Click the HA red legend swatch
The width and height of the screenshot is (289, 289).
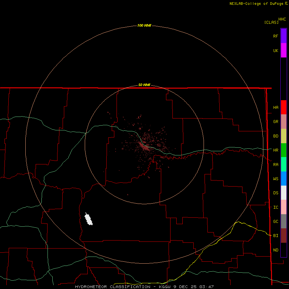pos(284,107)
